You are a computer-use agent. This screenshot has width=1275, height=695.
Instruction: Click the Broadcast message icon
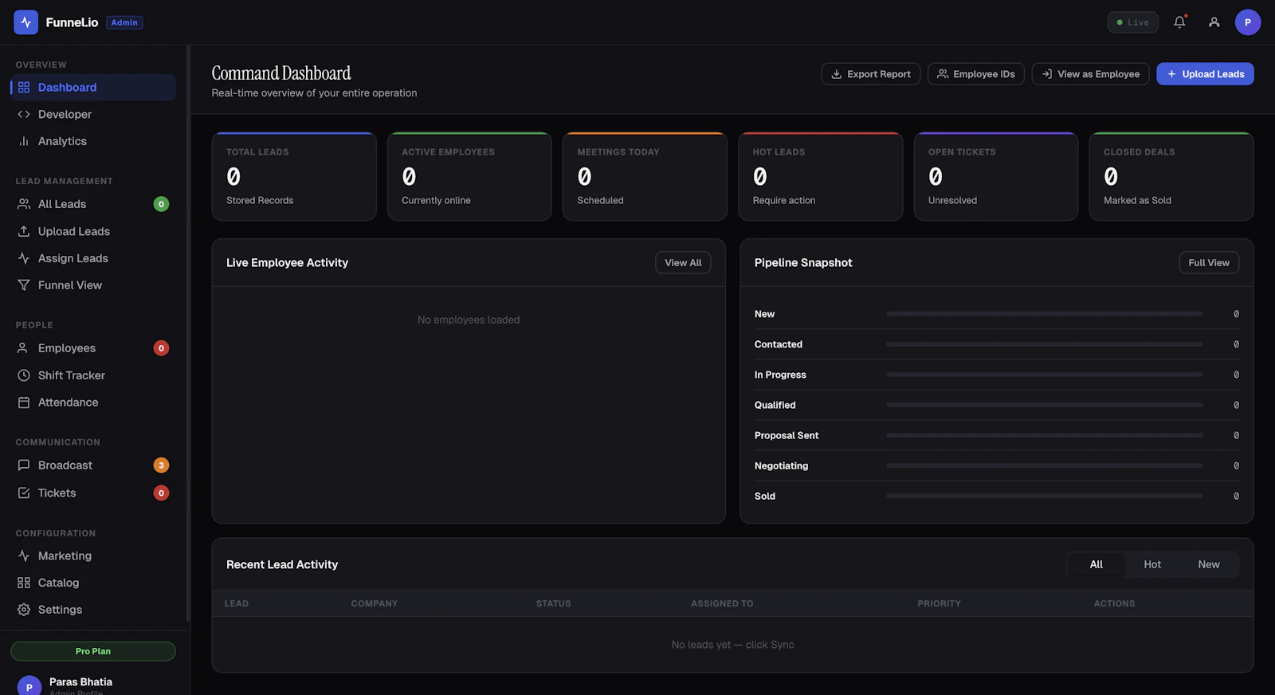coord(24,465)
